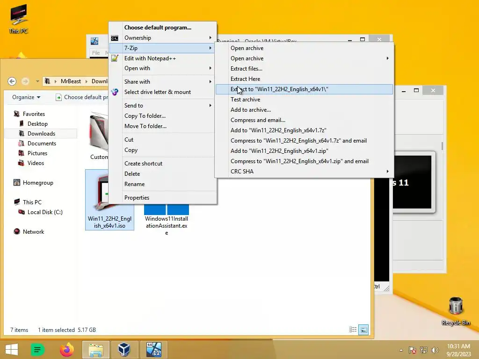Select Windows11InstallationAssistant.exe file
Screen dimensions: 479x359
[167, 219]
